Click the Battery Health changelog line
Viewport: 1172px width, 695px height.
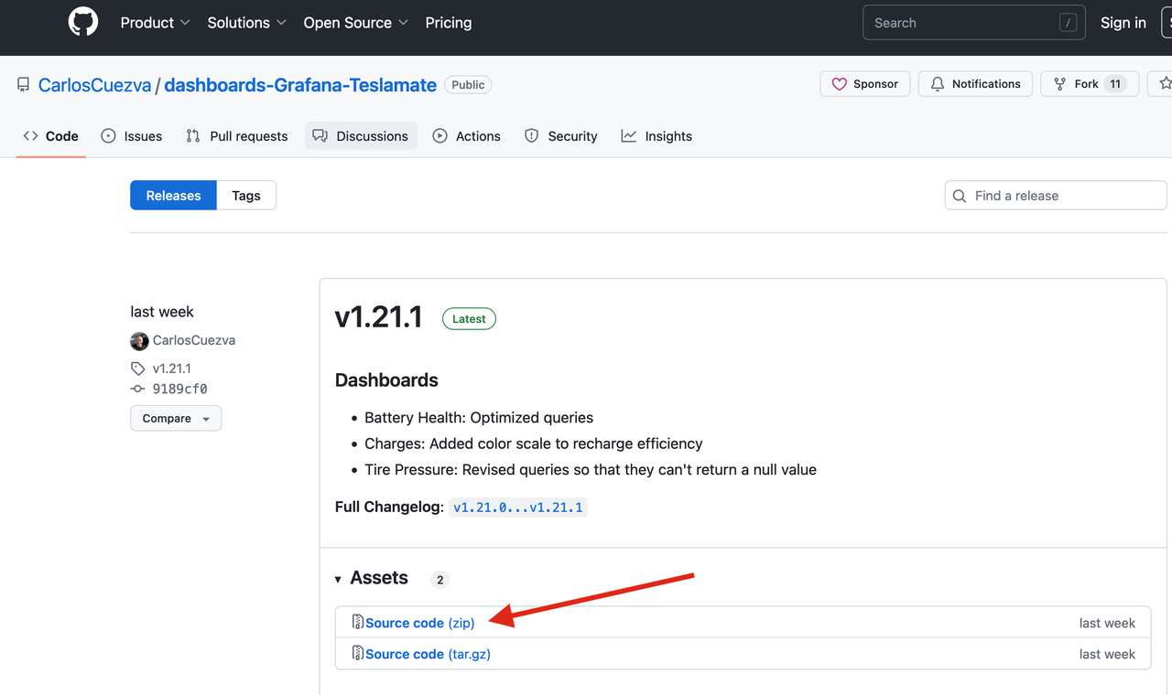click(479, 418)
